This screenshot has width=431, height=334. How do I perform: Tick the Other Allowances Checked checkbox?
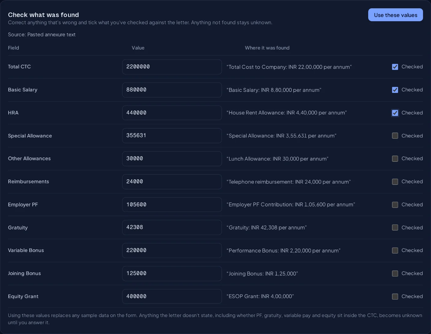pyautogui.click(x=395, y=159)
